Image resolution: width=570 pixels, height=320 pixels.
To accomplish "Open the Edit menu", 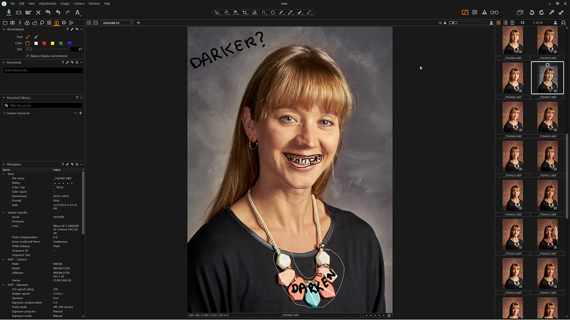I will (x=22, y=3).
